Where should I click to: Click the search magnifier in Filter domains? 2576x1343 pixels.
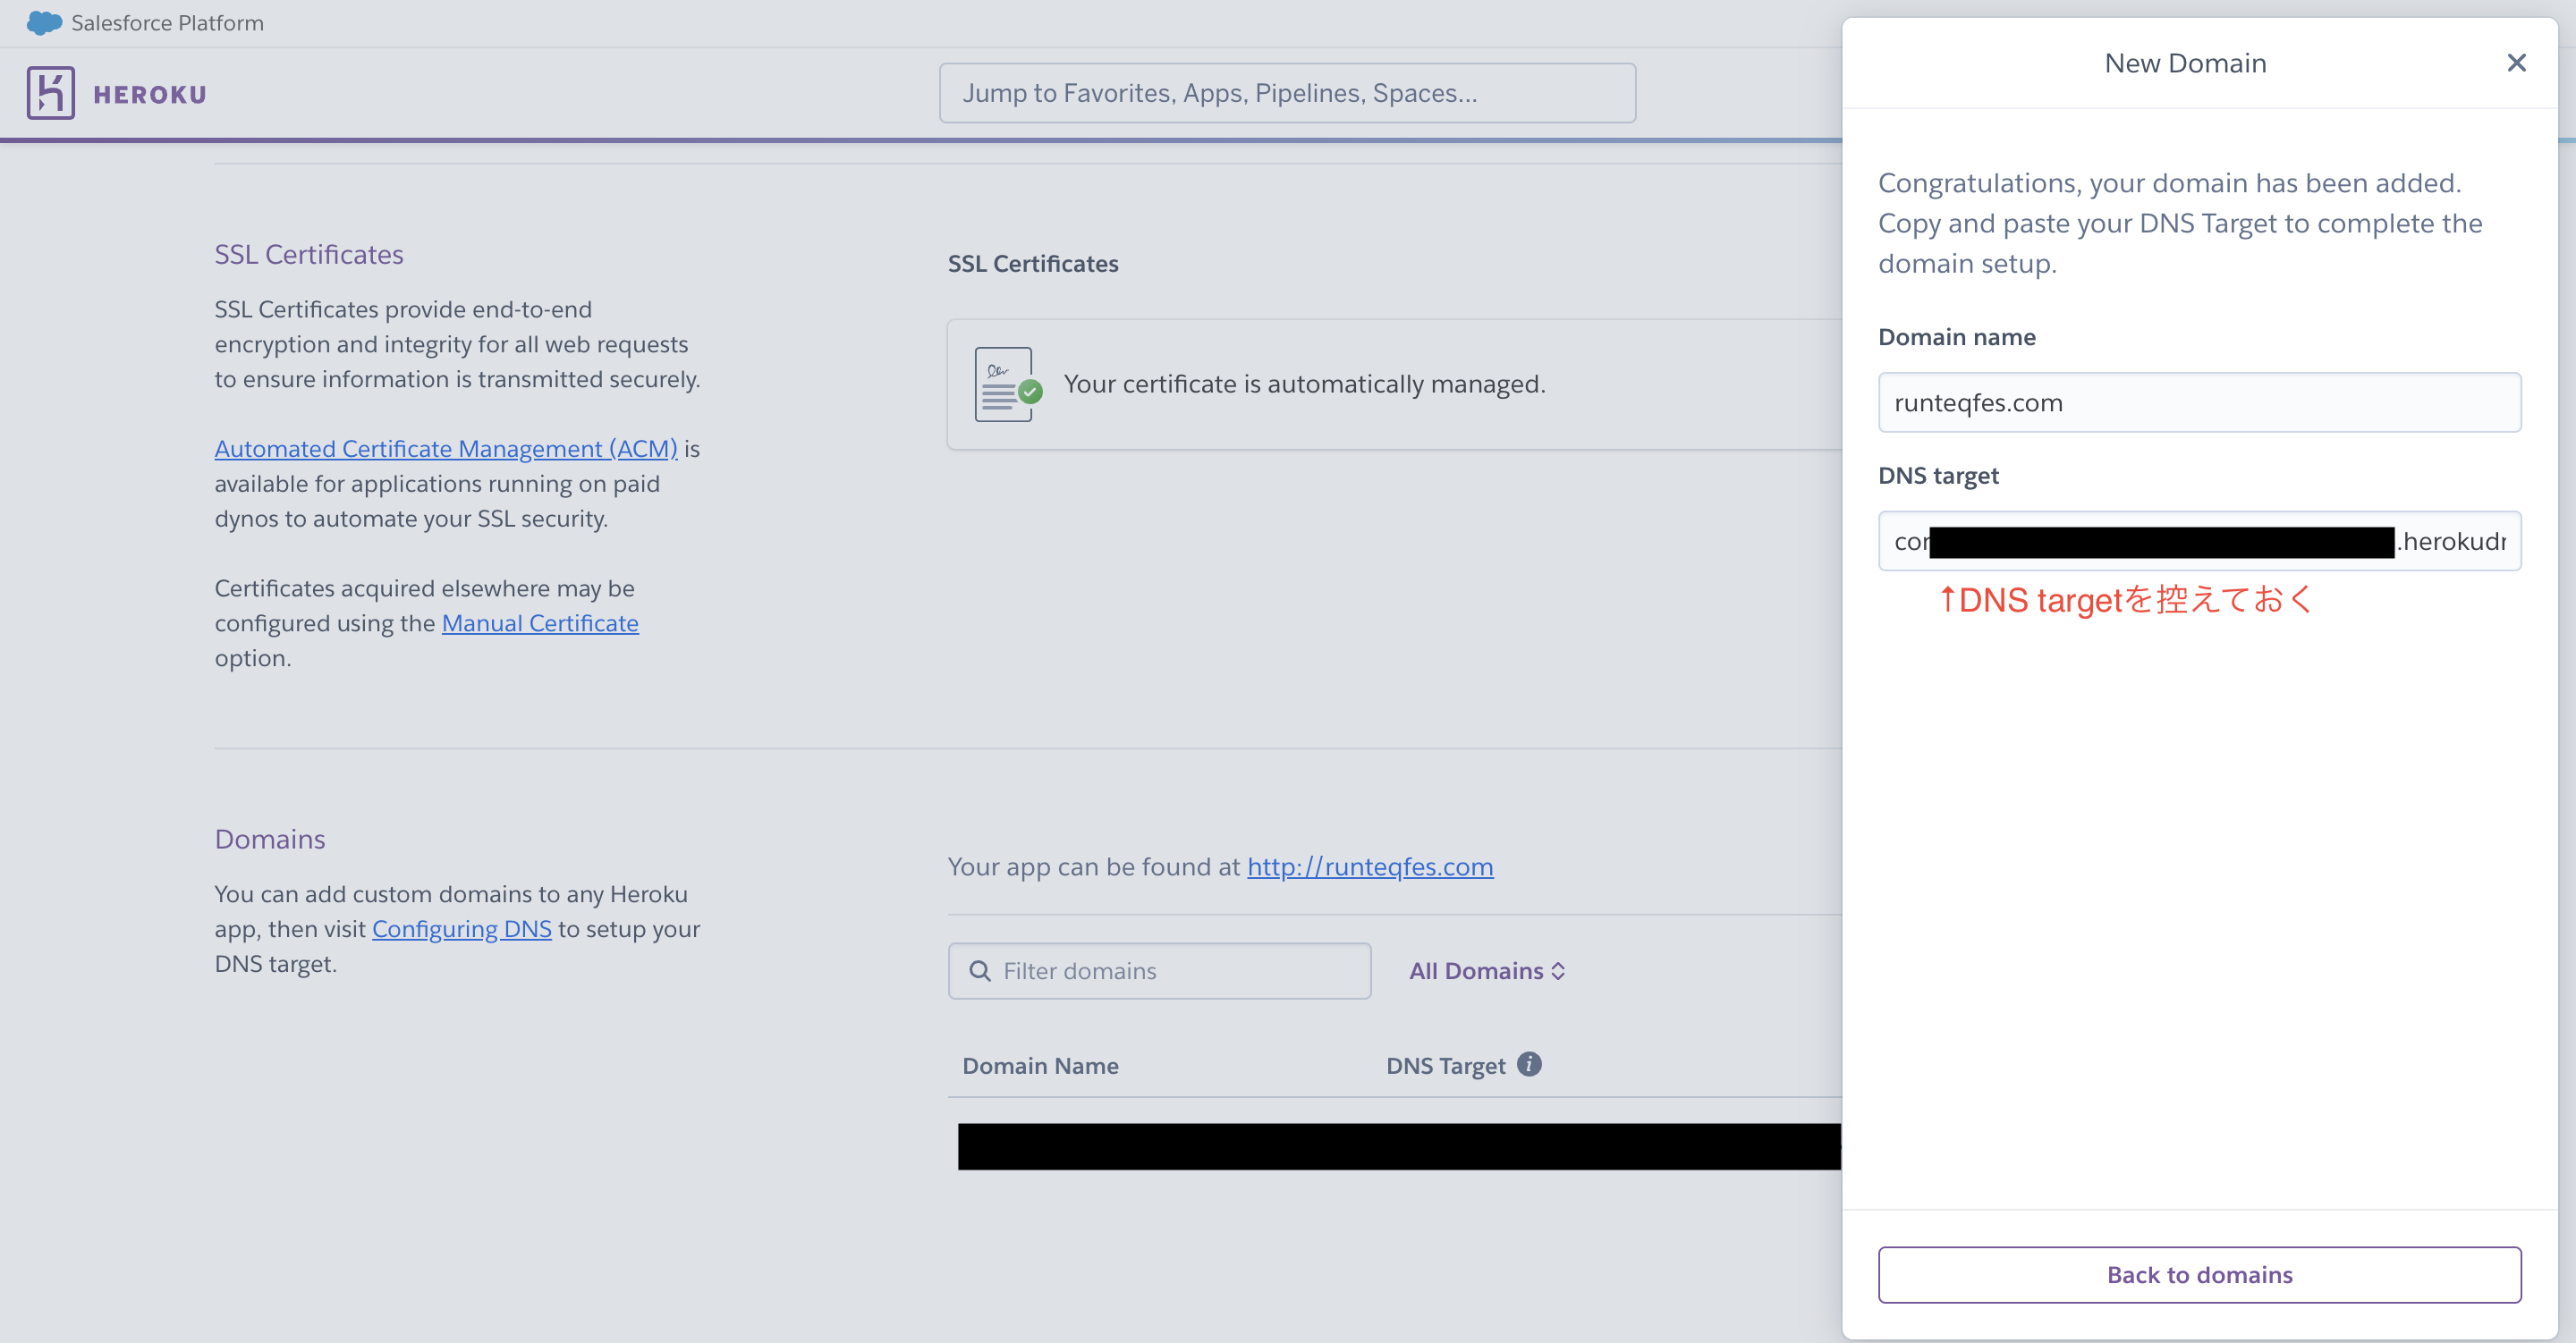(x=980, y=971)
